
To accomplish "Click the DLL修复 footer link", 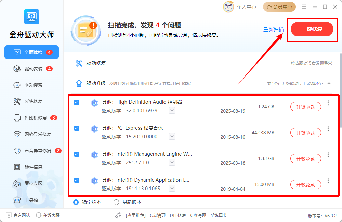I will (178, 216).
